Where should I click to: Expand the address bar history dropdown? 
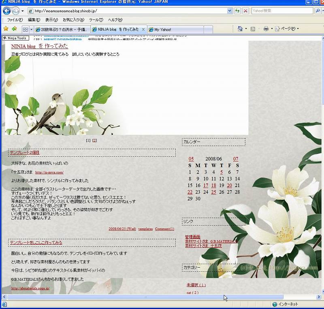(x=230, y=11)
